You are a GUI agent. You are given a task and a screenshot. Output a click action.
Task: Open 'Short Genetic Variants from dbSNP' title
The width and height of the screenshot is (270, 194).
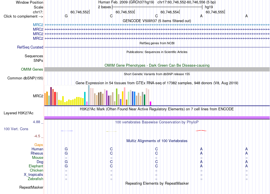157,74
